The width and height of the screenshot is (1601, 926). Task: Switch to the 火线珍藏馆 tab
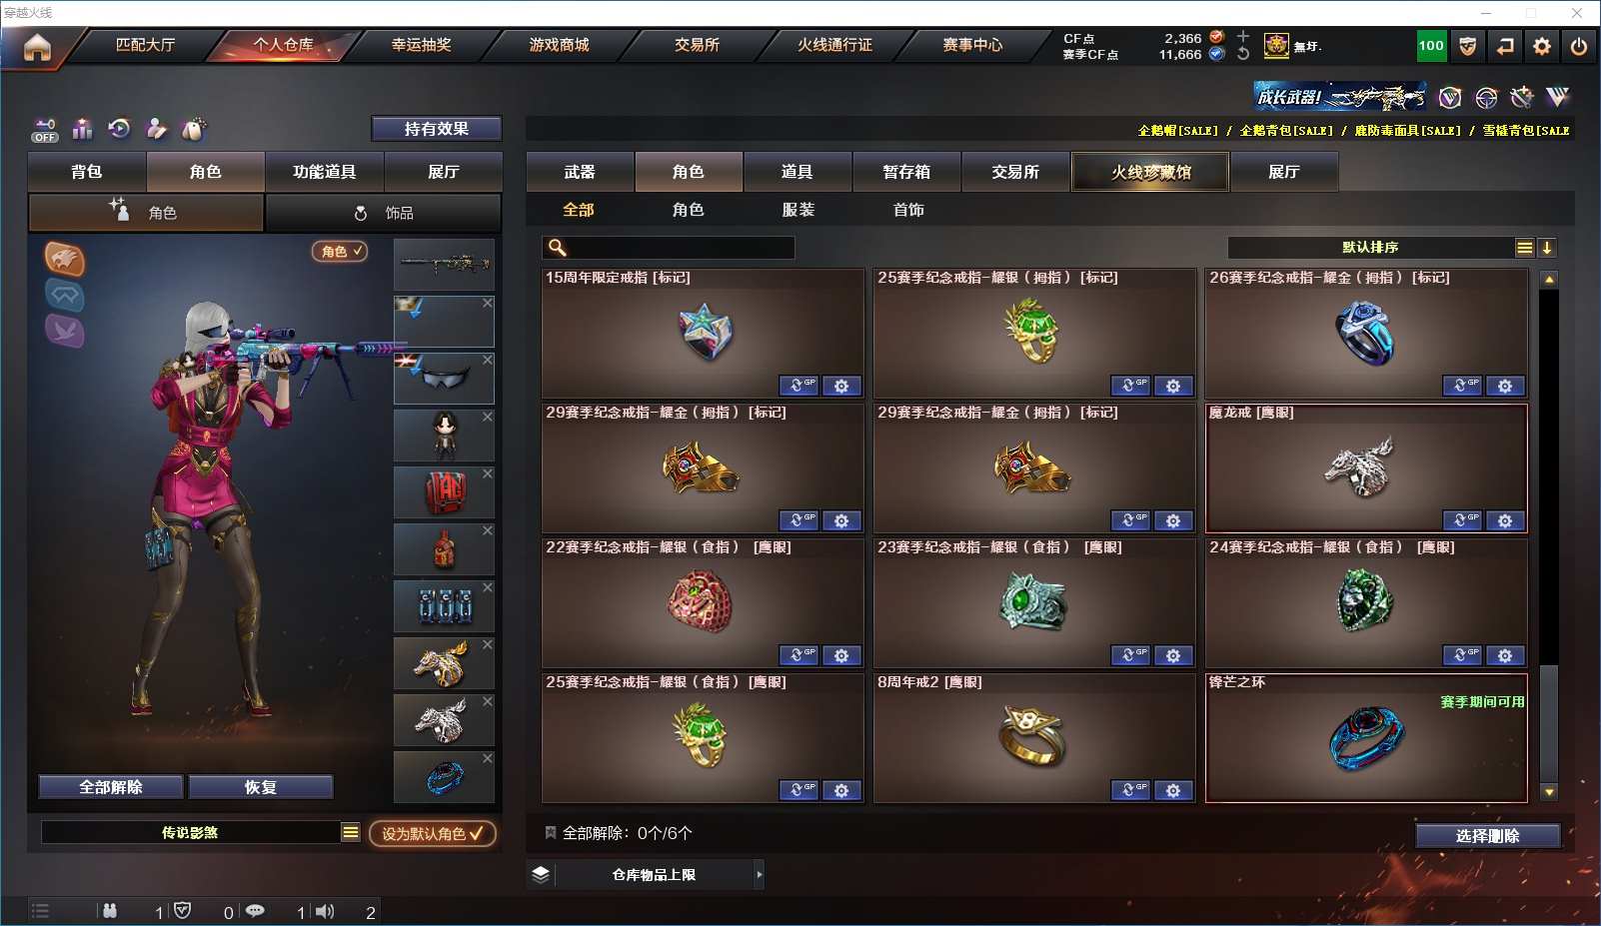1150,172
